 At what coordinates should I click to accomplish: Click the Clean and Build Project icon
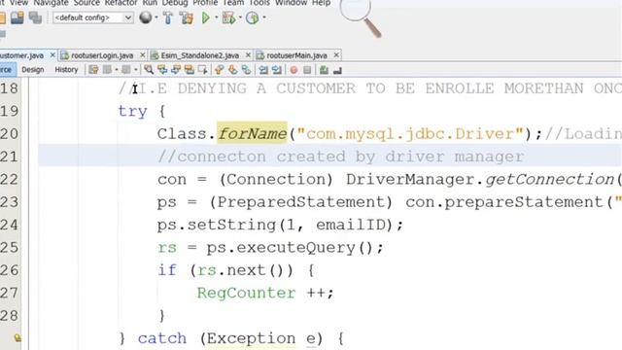tap(186, 17)
